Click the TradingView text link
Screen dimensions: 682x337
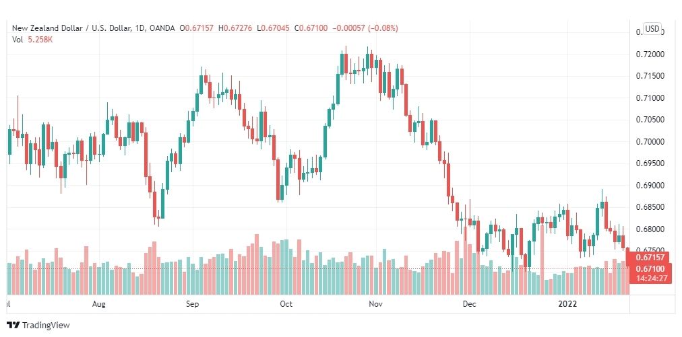pos(46,326)
